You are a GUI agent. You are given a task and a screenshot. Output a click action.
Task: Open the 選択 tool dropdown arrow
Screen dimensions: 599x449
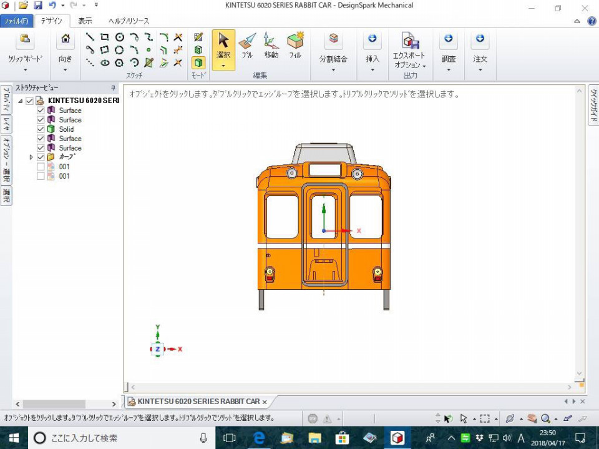(x=223, y=66)
